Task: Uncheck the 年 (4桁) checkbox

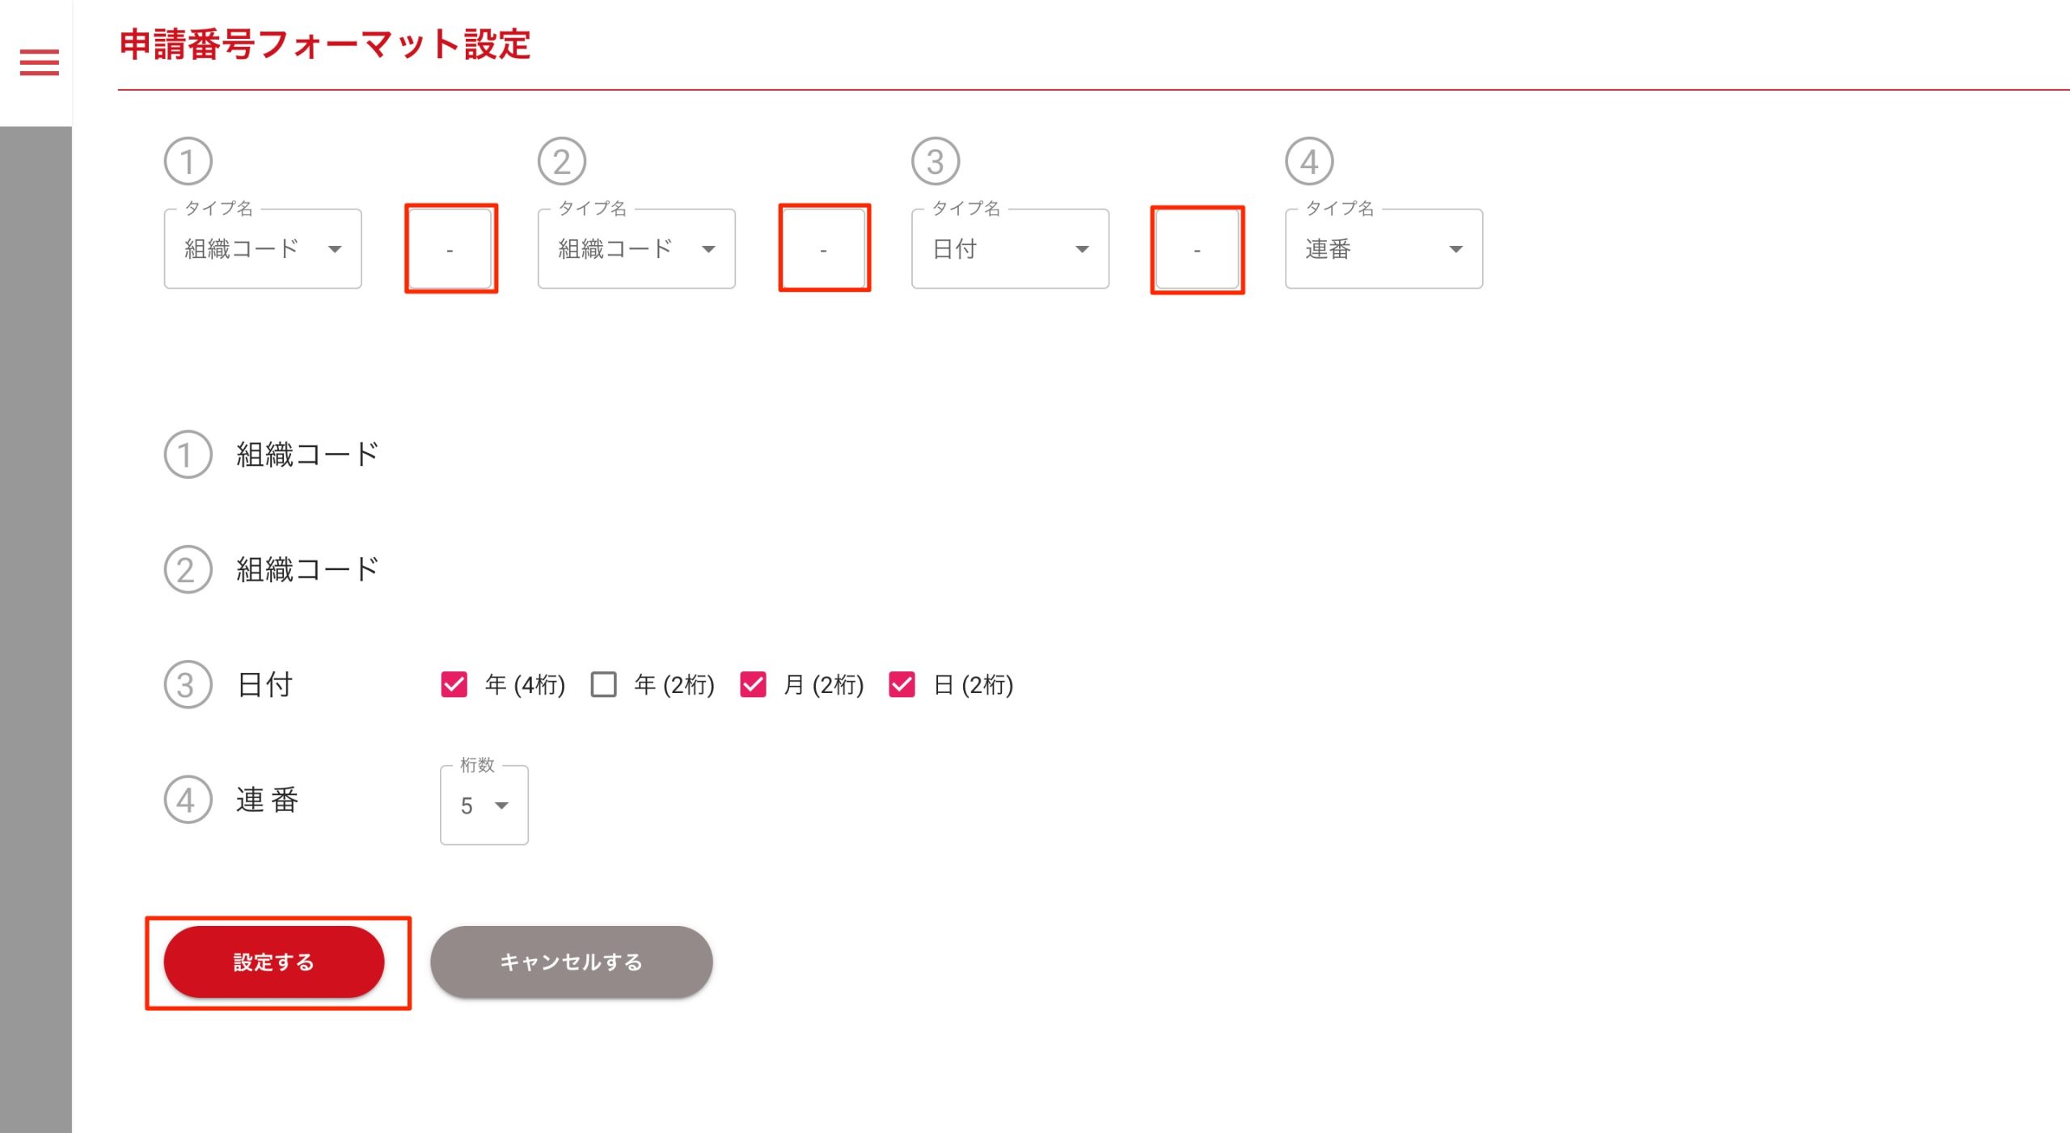Action: point(454,685)
